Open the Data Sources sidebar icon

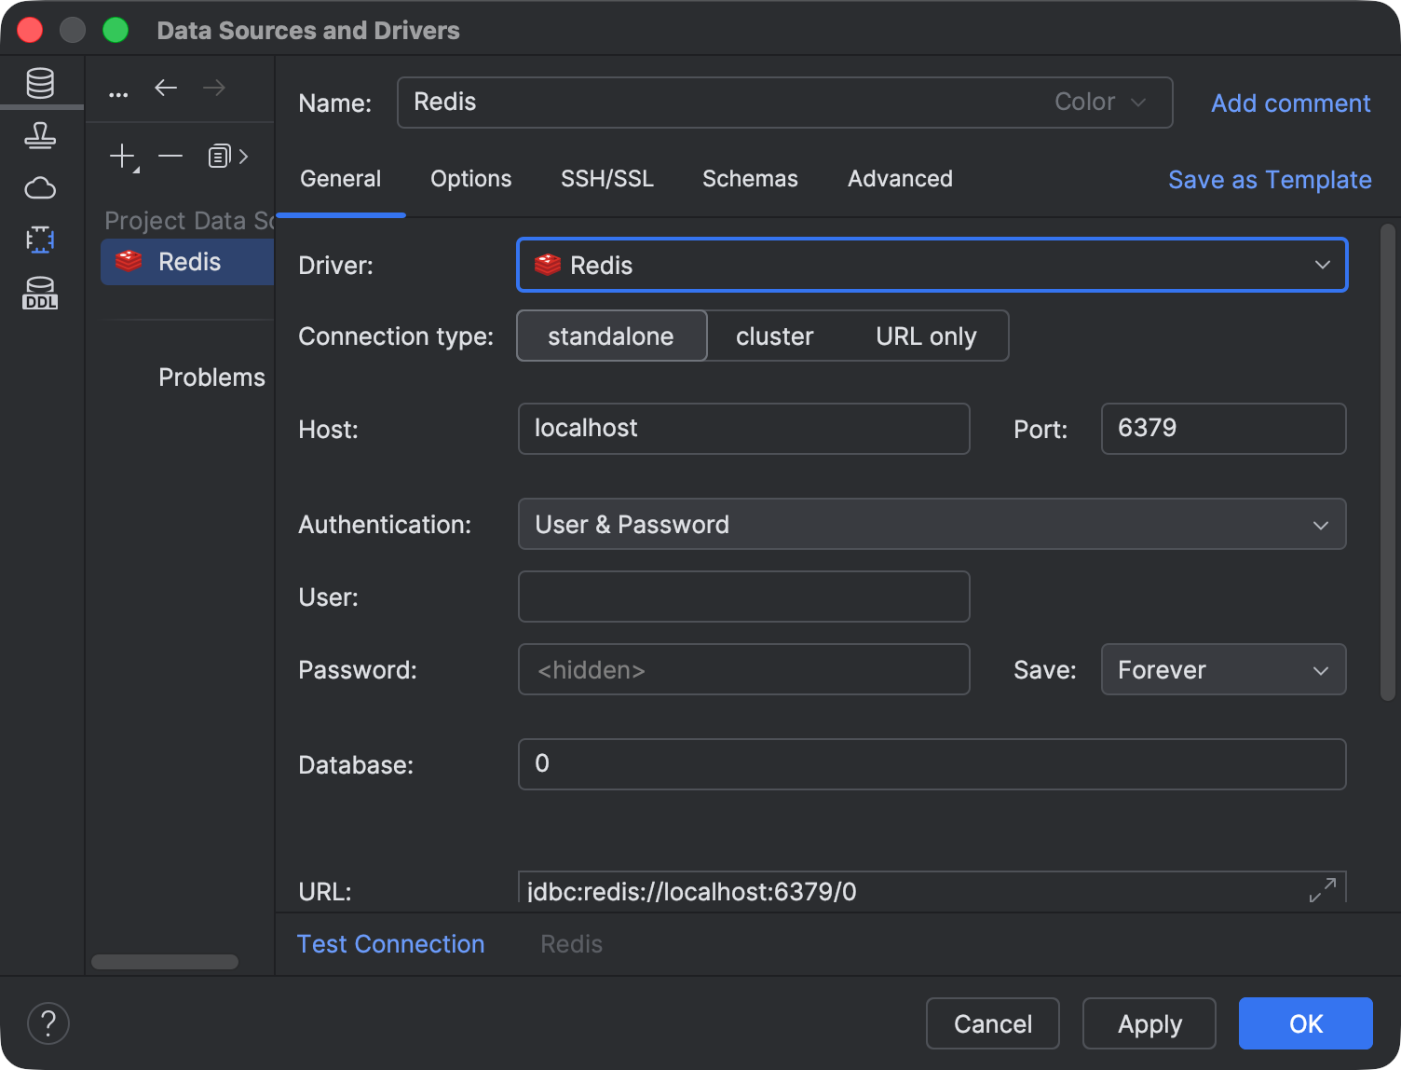[x=40, y=84]
